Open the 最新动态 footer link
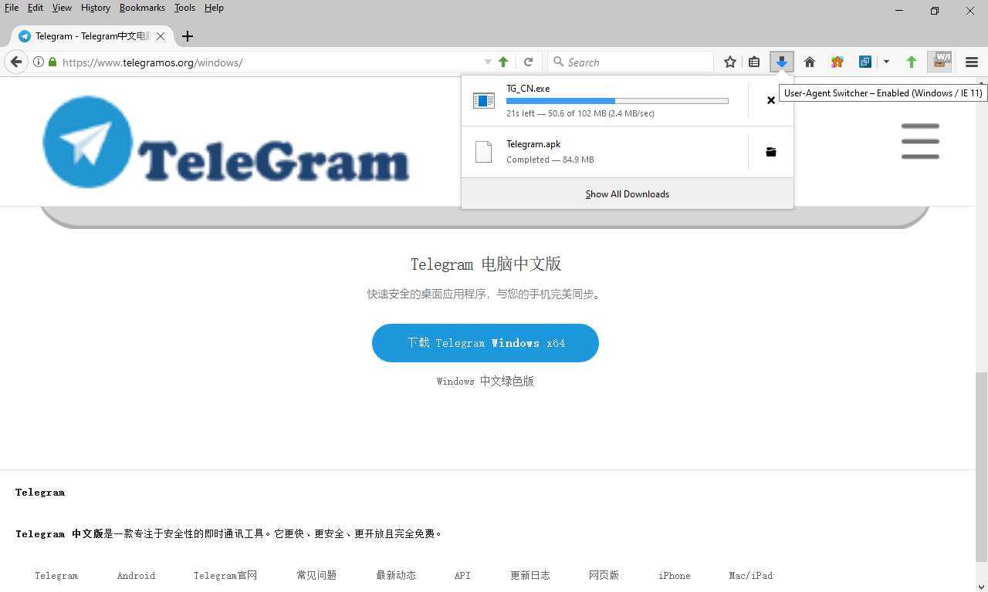The width and height of the screenshot is (988, 592). pos(396,576)
